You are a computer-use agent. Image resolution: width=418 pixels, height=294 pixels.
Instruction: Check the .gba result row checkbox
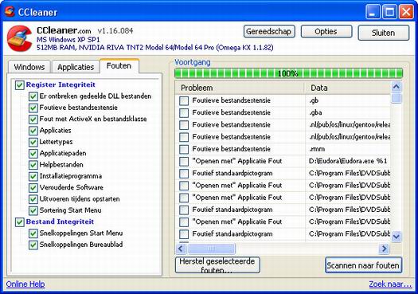(x=184, y=113)
